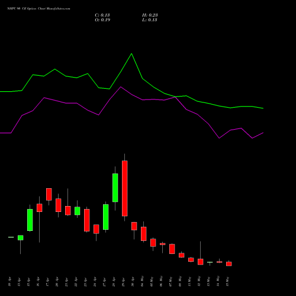The height and width of the screenshot is (296, 296).
Task: Click the 12 May candle with the long upper wick
Action: tap(200, 262)
